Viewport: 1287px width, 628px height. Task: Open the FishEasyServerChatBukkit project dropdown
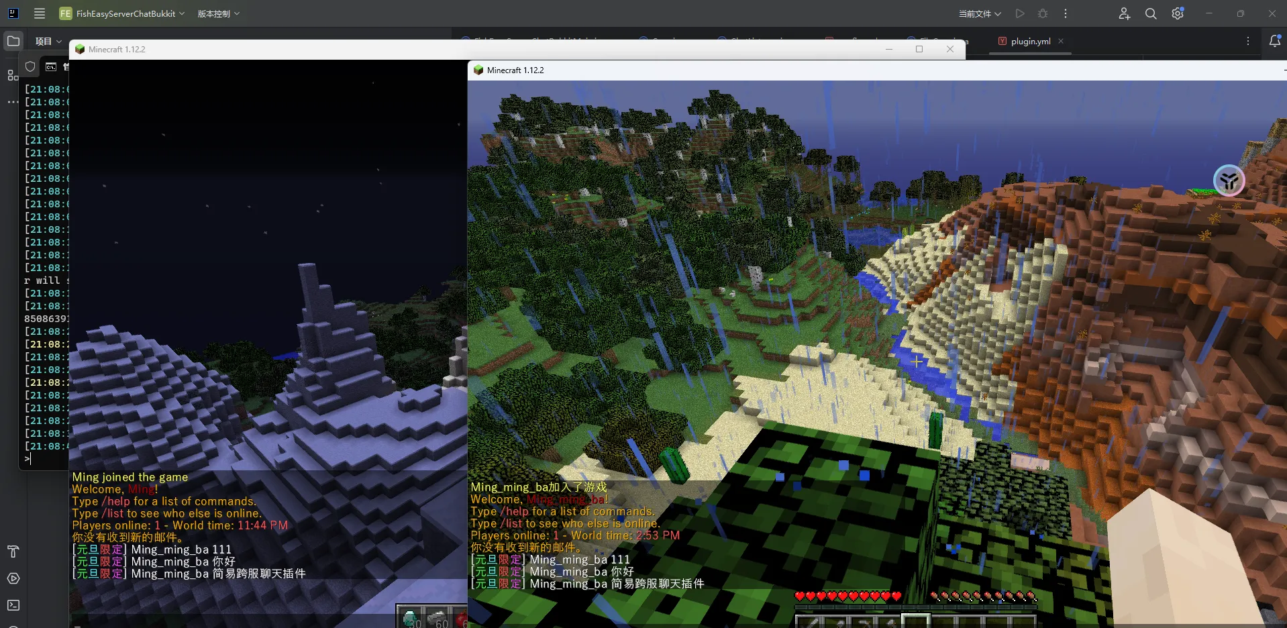(122, 13)
